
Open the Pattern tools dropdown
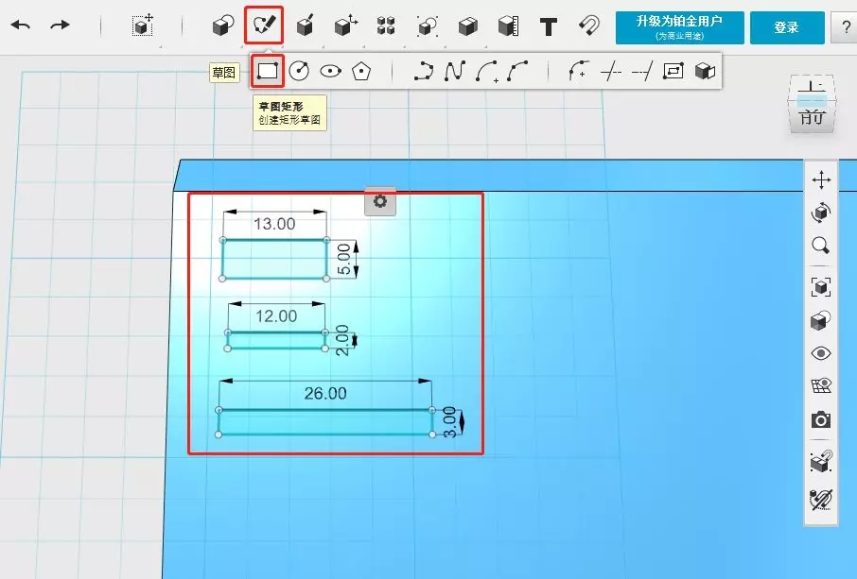(385, 26)
